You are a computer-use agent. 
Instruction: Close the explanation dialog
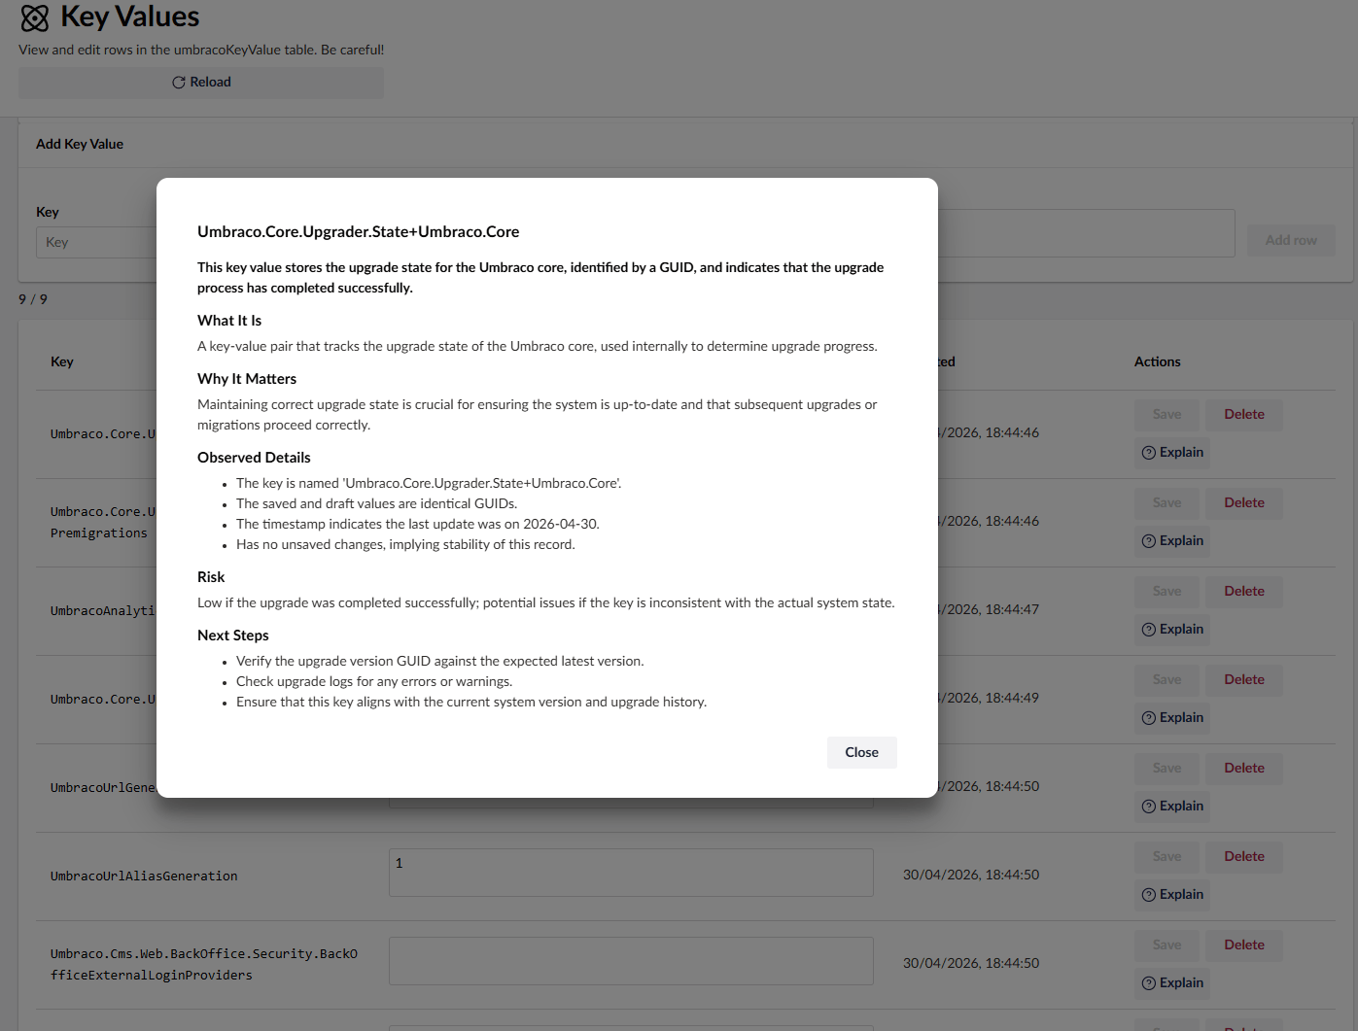tap(861, 752)
